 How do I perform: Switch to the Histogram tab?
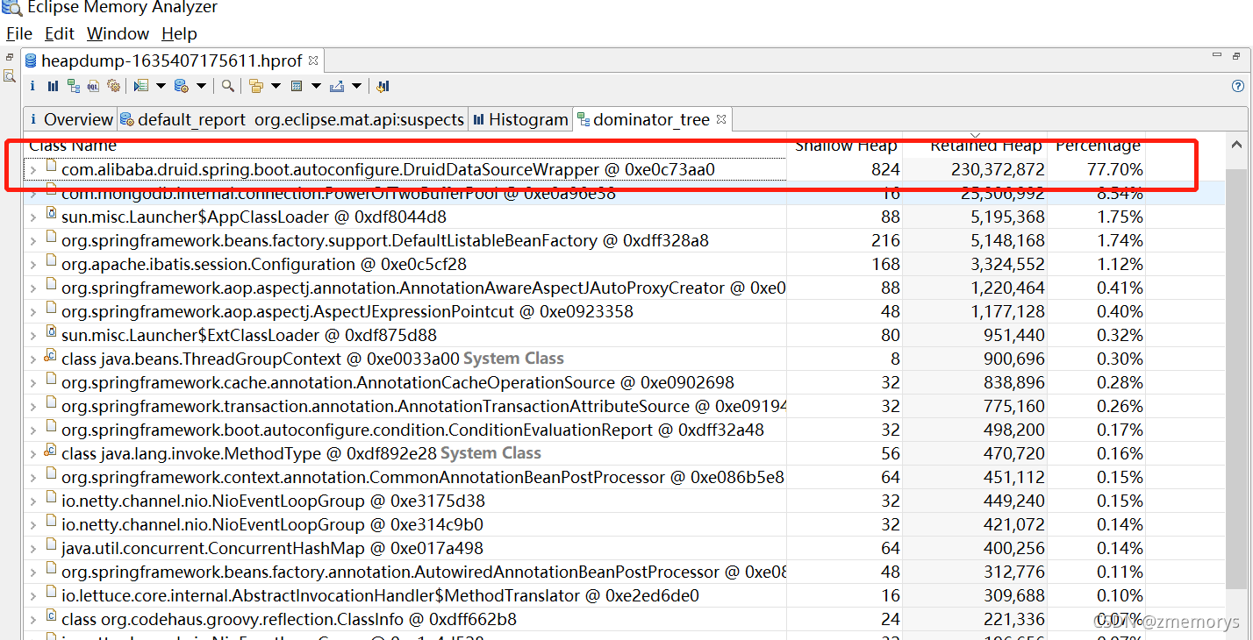pyautogui.click(x=520, y=119)
